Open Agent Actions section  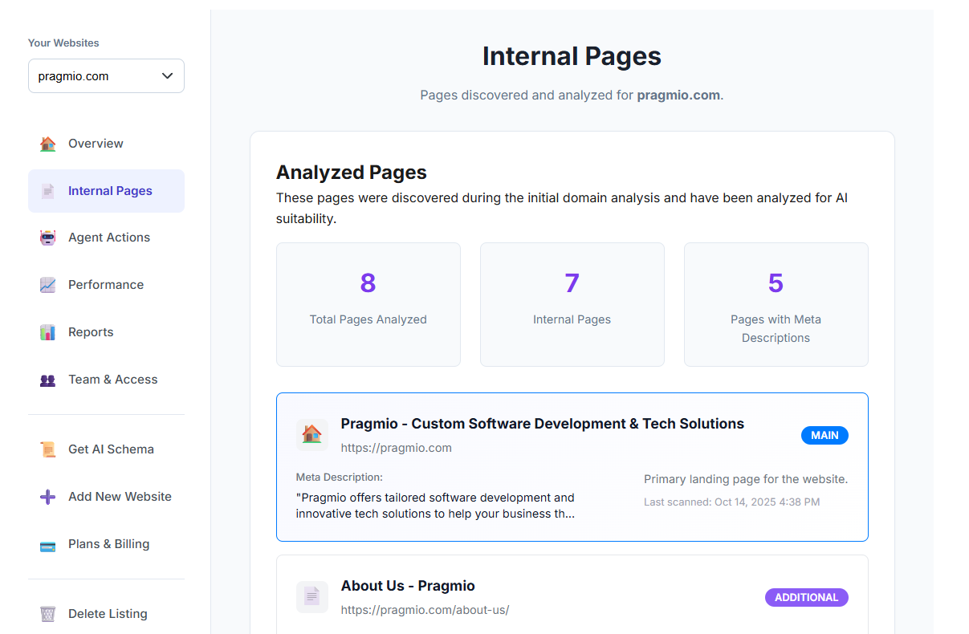(x=106, y=238)
